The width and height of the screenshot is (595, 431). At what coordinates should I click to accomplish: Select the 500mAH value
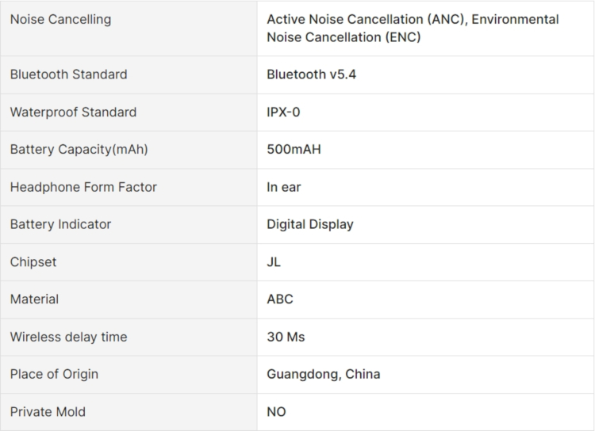[294, 150]
